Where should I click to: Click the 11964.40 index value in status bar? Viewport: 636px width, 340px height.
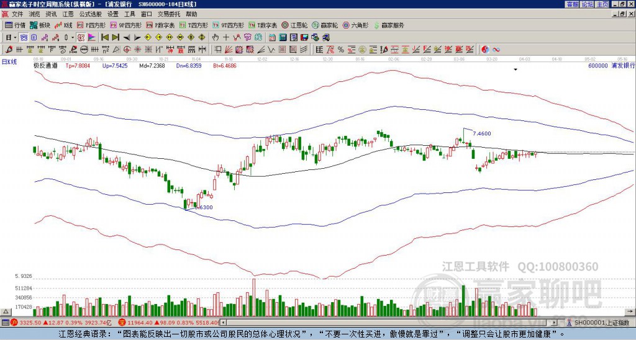click(x=140, y=323)
